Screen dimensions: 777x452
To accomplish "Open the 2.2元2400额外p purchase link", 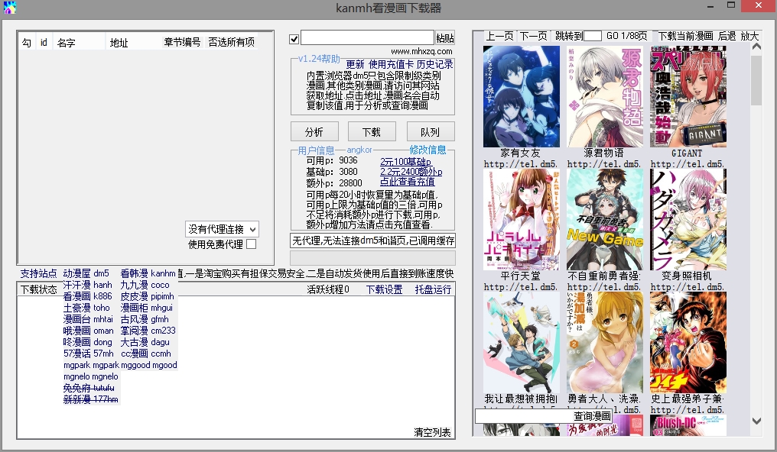I will click(411, 172).
